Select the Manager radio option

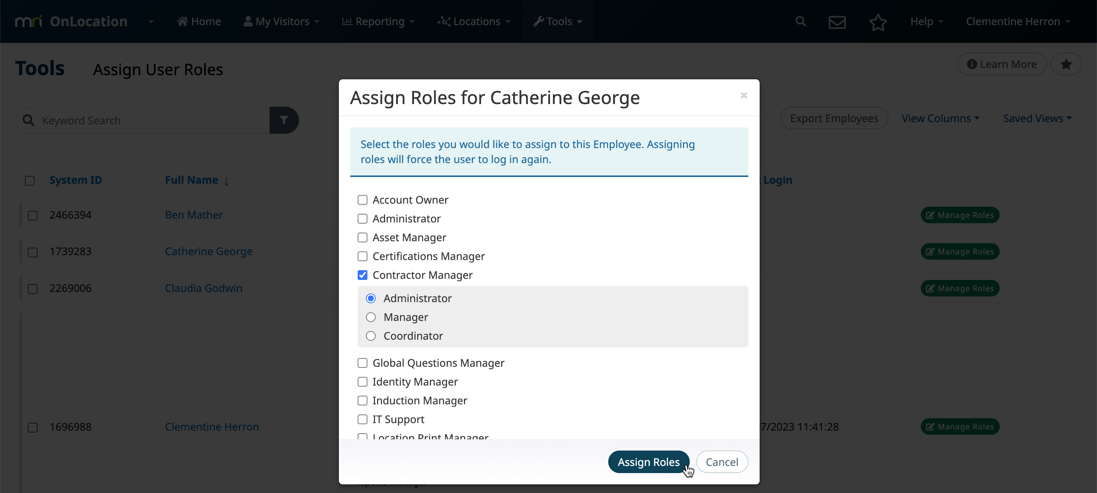[x=371, y=317]
